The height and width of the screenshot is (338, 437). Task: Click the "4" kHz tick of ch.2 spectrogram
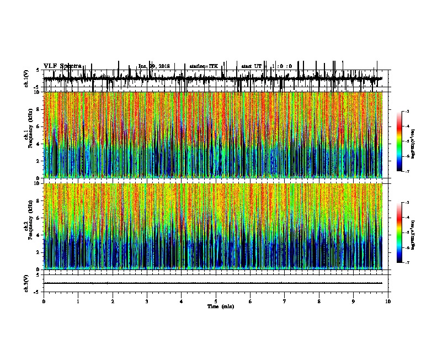(39, 235)
